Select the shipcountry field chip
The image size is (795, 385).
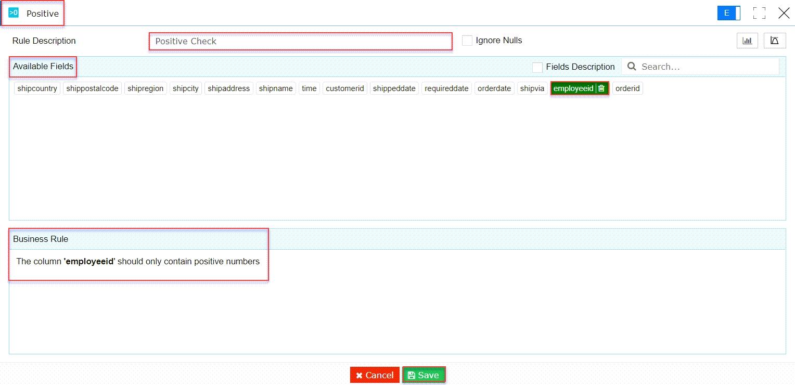tap(36, 88)
